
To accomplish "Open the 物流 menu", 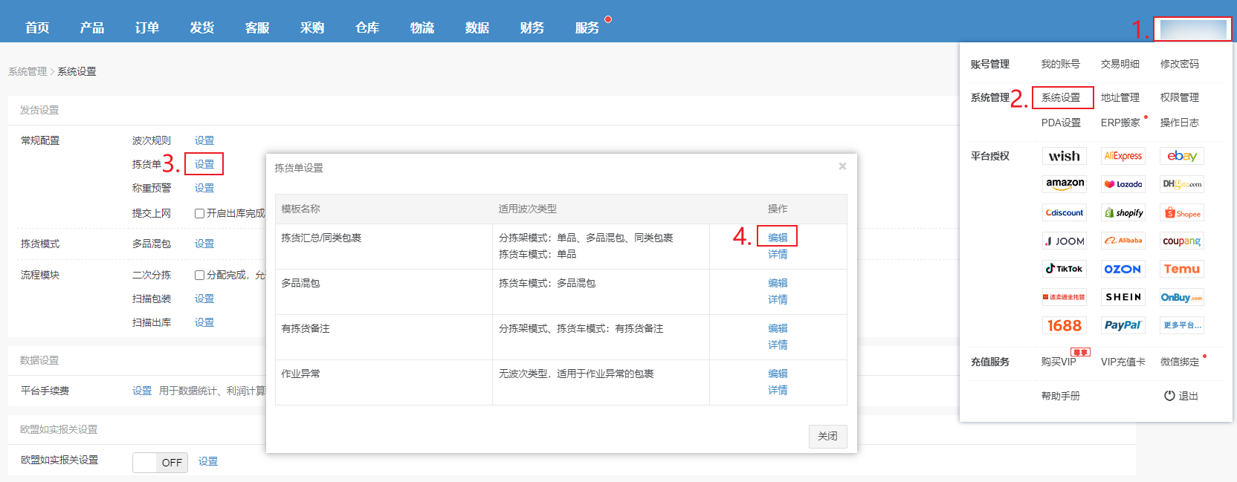I will pos(422,27).
